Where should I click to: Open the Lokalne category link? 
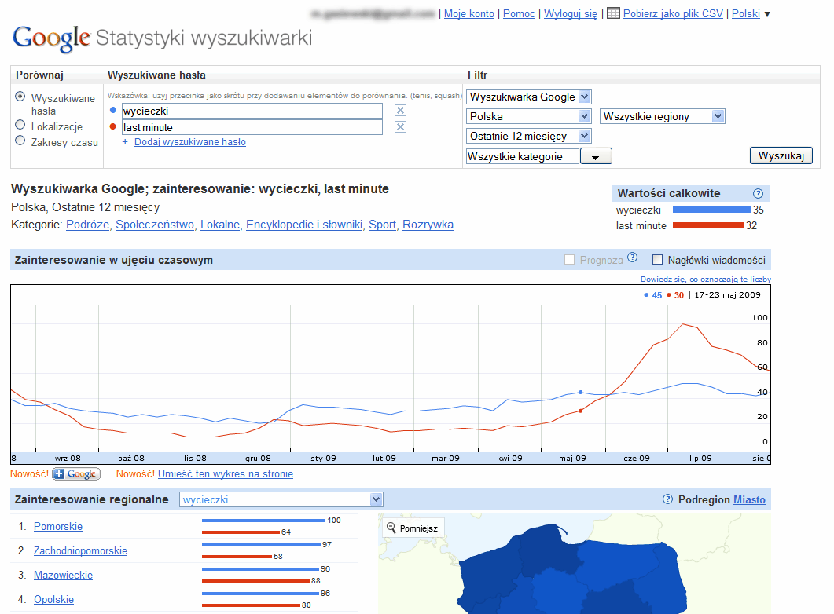tap(220, 225)
